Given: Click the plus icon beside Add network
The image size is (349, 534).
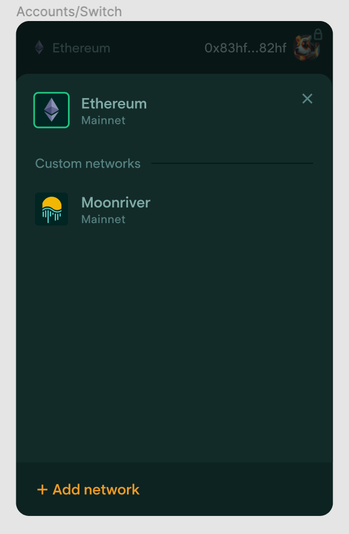Looking at the screenshot, I should 42,489.
